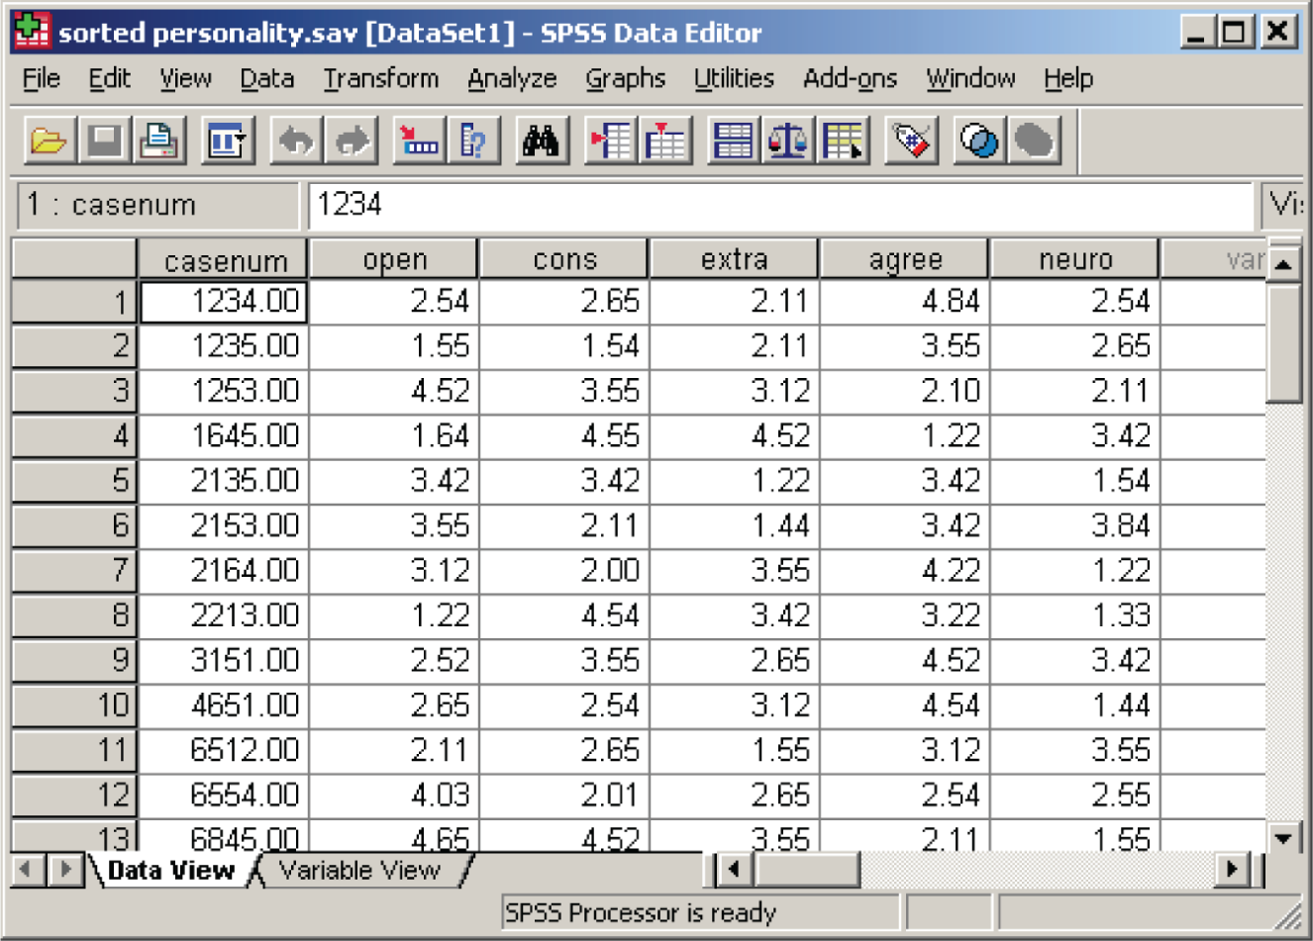The height and width of the screenshot is (941, 1313).
Task: Click the Print icon in toolbar
Action: [x=158, y=141]
